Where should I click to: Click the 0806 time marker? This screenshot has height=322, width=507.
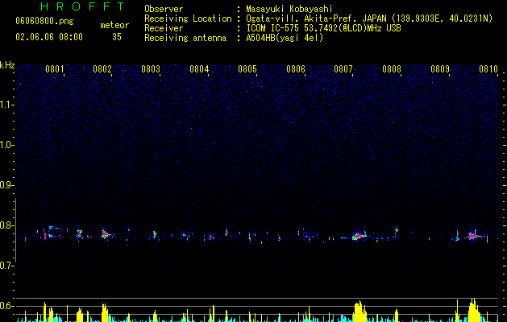[296, 69]
